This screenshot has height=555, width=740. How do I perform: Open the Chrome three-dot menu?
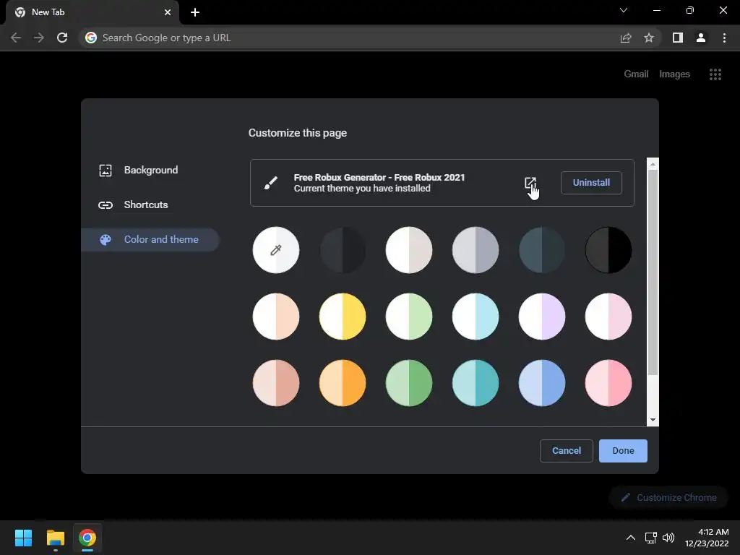pyautogui.click(x=724, y=38)
